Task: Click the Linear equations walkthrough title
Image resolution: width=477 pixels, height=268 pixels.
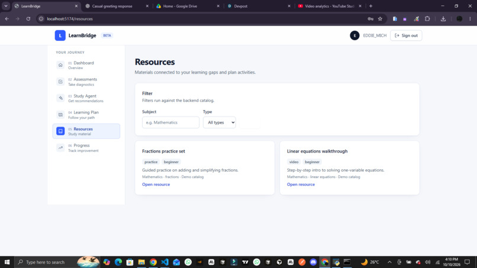Action: (x=317, y=151)
